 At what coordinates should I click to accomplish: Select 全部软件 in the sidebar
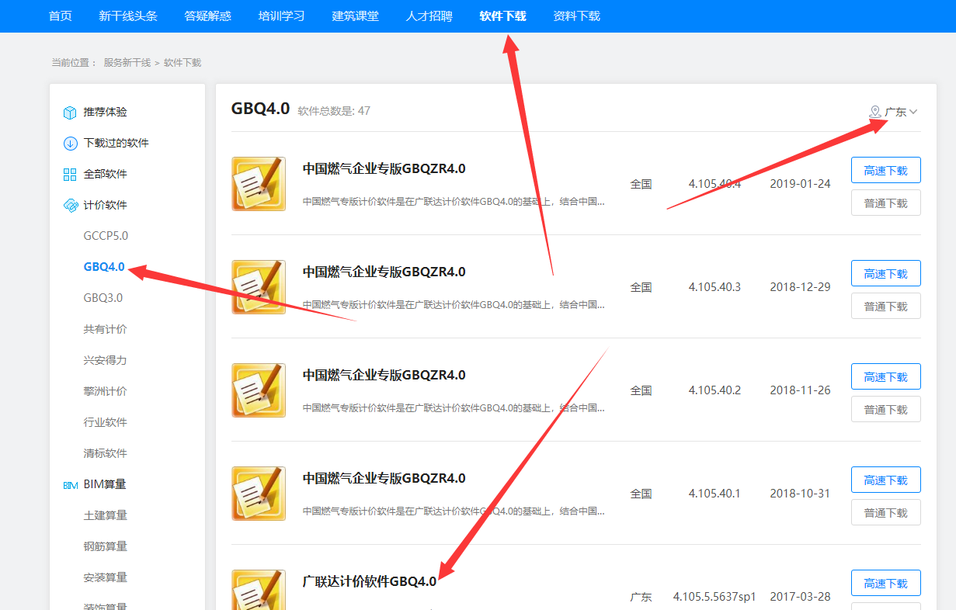tap(106, 175)
